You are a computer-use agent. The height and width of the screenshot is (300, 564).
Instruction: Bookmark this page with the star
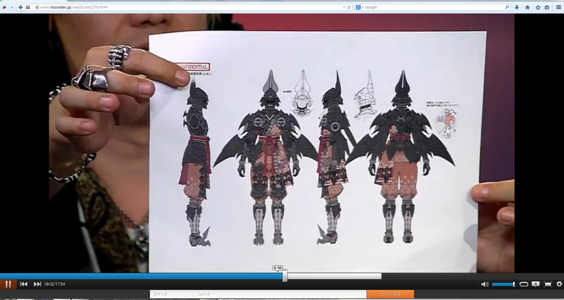pyautogui.click(x=538, y=7)
